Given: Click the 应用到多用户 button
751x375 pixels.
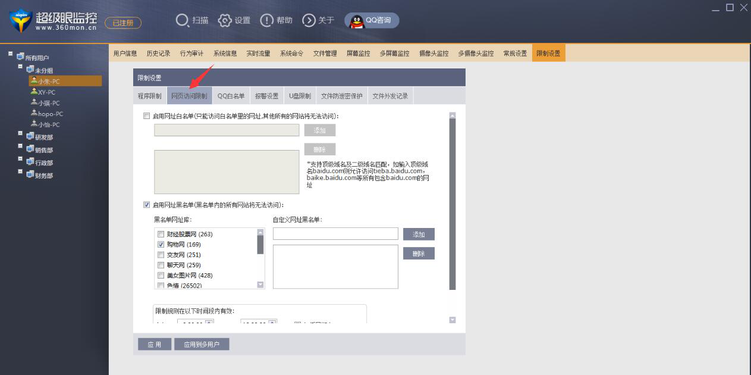Looking at the screenshot, I should click(x=202, y=343).
